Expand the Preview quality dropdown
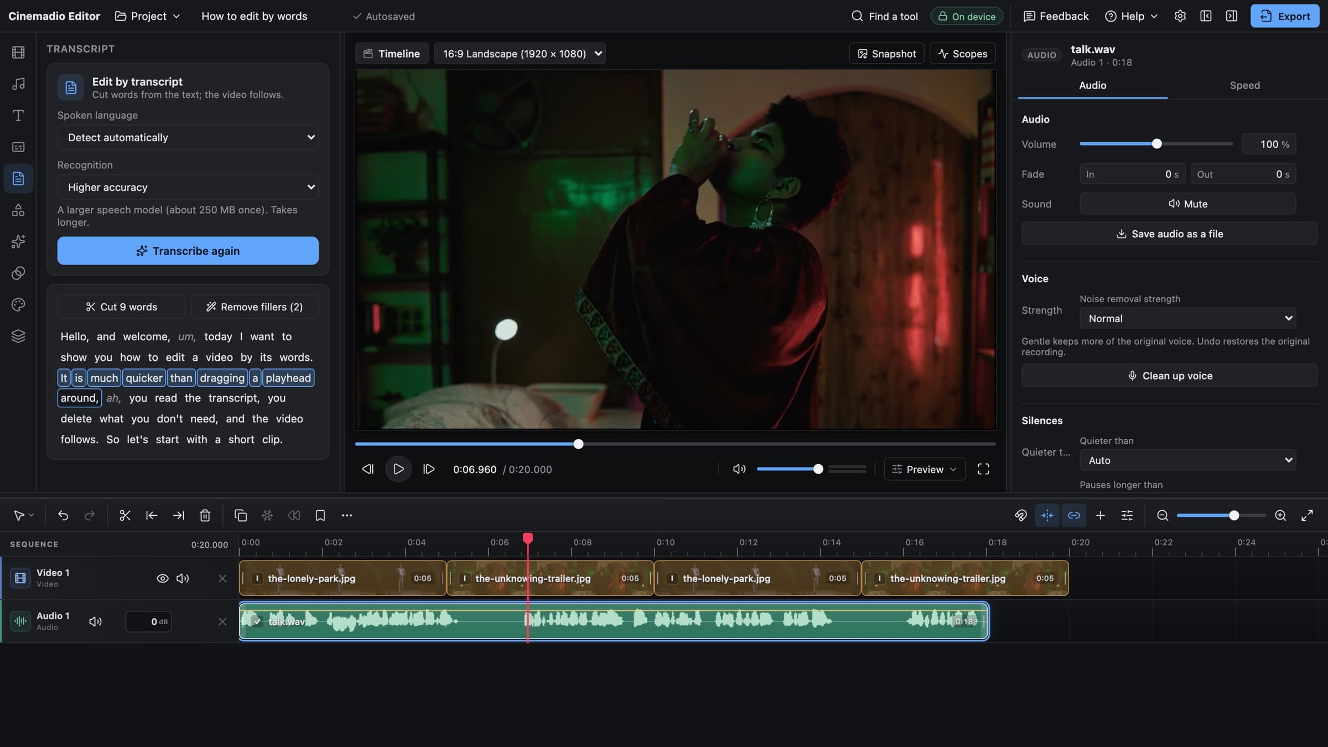The width and height of the screenshot is (1328, 747). point(924,469)
